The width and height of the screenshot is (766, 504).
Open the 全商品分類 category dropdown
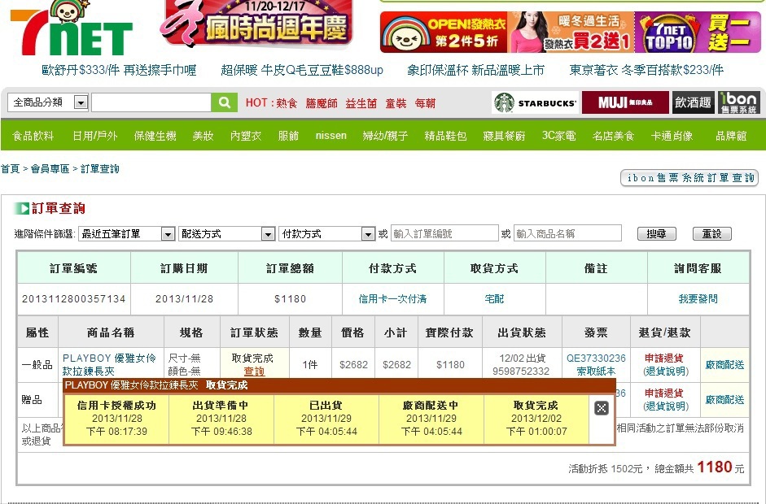tap(48, 102)
